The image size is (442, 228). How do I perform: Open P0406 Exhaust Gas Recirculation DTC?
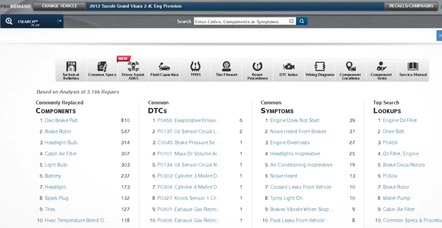point(189,220)
